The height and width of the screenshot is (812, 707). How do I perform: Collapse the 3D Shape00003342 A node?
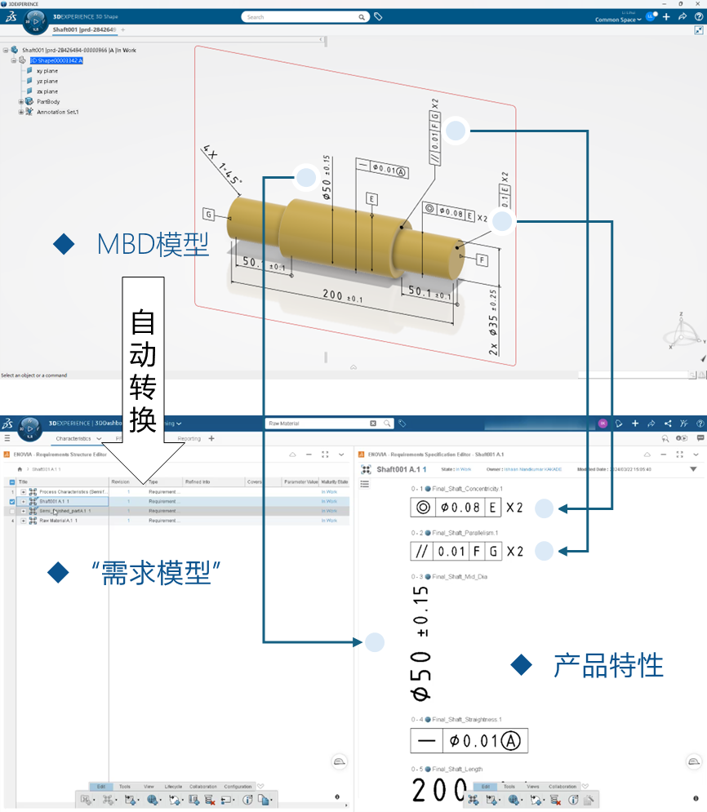14,60
